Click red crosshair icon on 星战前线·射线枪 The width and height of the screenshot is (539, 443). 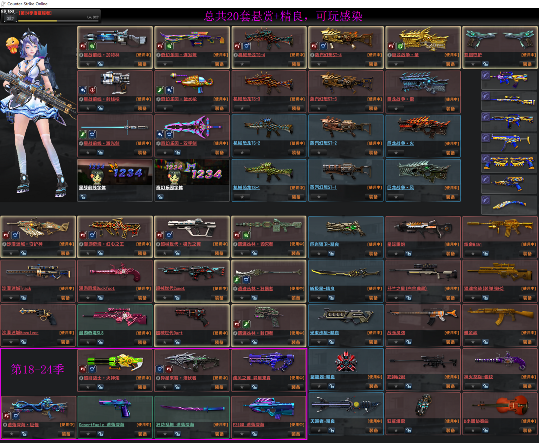[x=92, y=90]
